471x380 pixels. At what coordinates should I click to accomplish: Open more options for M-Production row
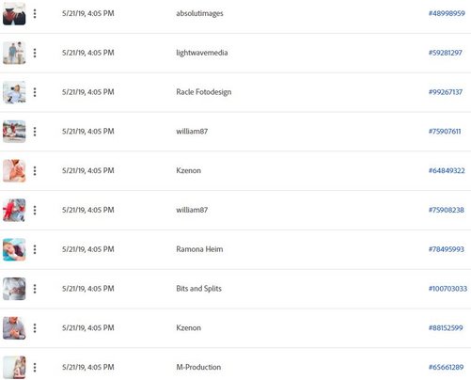pyautogui.click(x=35, y=368)
